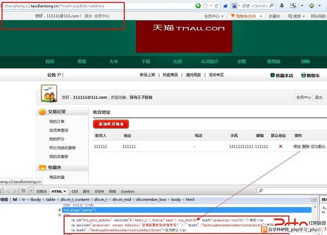Screen dimensions: 327x235
Task: Click 删除 for address 111111
Action: click(x=306, y=147)
